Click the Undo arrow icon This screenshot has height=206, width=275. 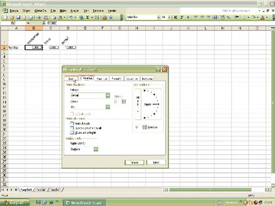pyautogui.click(x=70, y=17)
